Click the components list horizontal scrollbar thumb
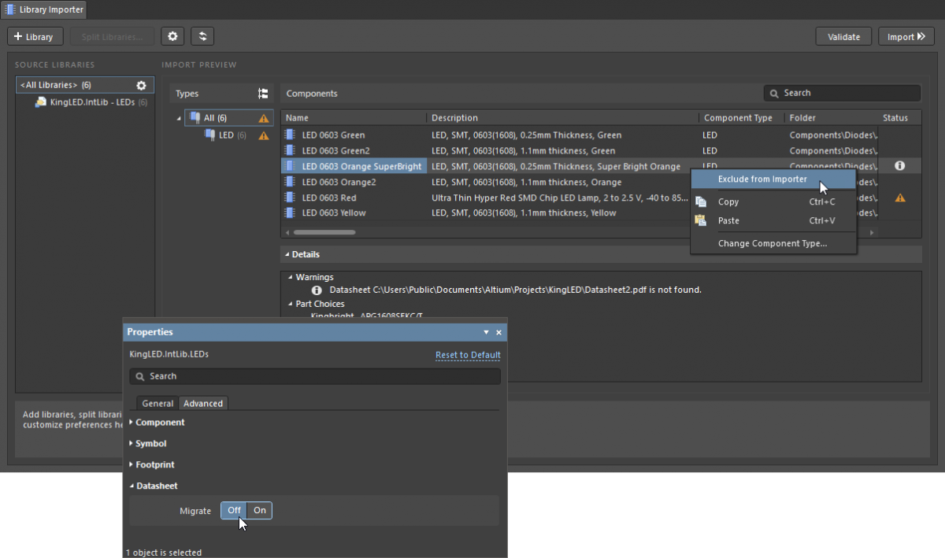Image resolution: width=945 pixels, height=558 pixels. [324, 232]
